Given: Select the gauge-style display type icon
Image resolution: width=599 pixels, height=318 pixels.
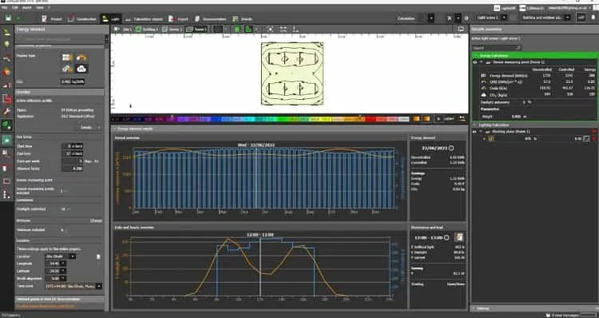Looking at the screenshot, I should tap(81, 58).
